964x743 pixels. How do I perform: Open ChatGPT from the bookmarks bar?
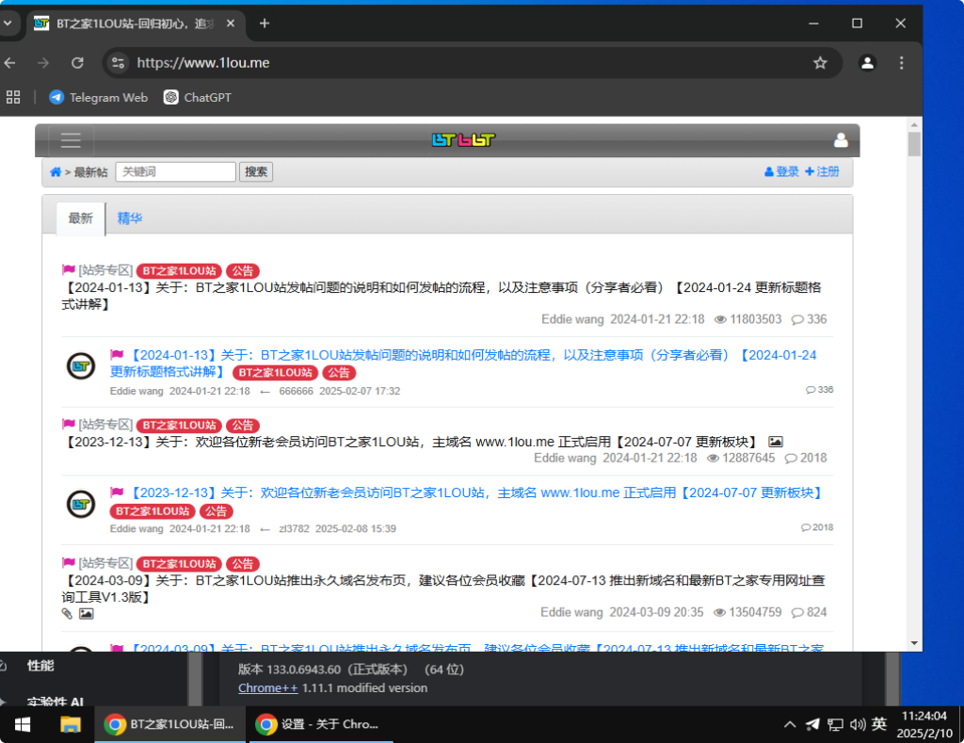pyautogui.click(x=196, y=97)
